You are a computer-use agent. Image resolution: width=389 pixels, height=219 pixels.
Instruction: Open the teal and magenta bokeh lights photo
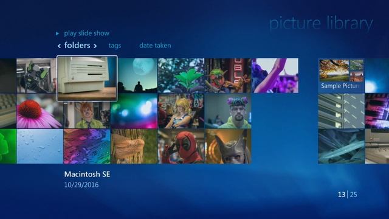(x=134, y=111)
